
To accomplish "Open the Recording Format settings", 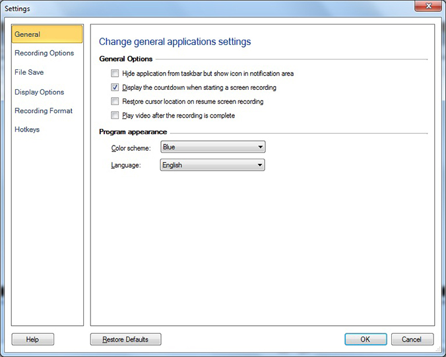I will tap(44, 110).
